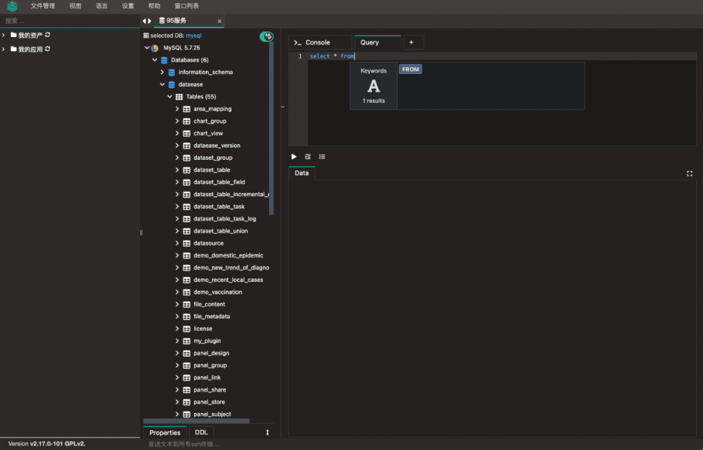Click the up-down arrow icon next to DDL
Image resolution: width=703 pixels, height=450 pixels.
(x=267, y=433)
